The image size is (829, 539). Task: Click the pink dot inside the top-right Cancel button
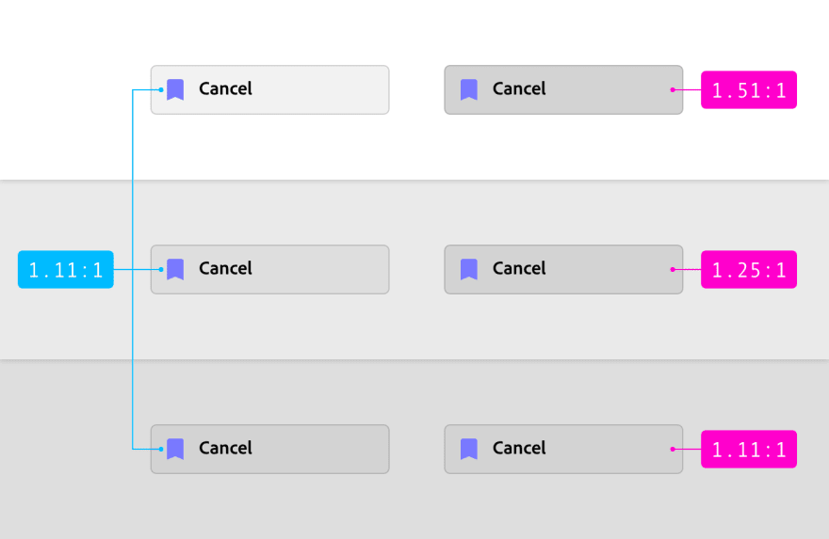coord(673,89)
